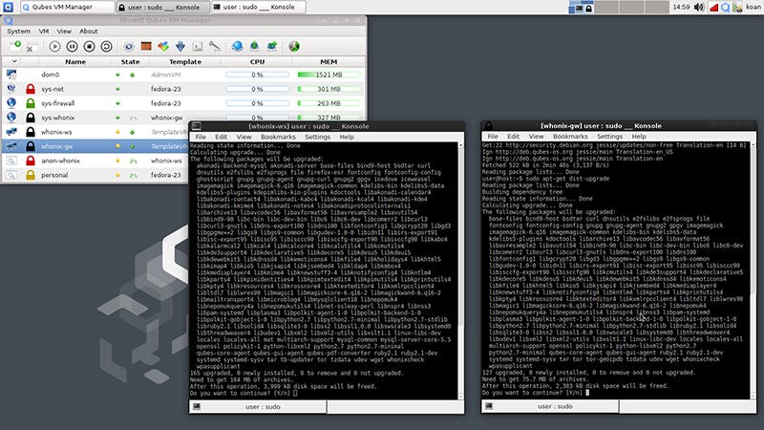Sort VM list by MEM column header
764x430 pixels.
click(329, 62)
